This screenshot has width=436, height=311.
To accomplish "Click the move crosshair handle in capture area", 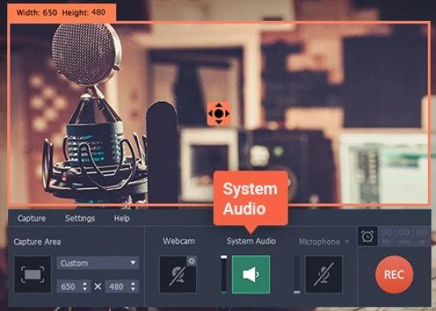I will click(x=219, y=114).
